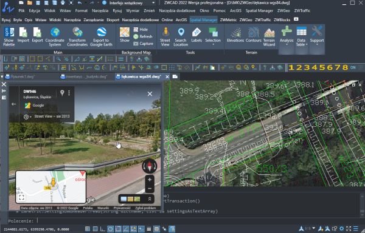Click the minimap thumbnail in Street View
This screenshot has height=233, width=365.
pos(50,187)
